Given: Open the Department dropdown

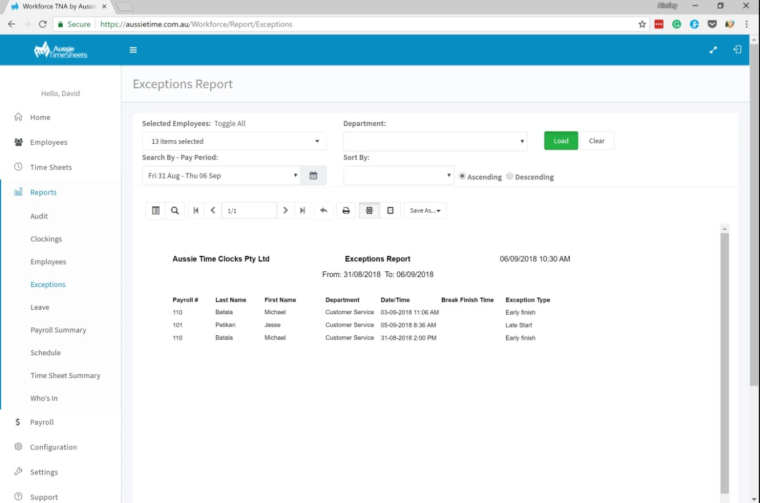Looking at the screenshot, I should click(435, 141).
